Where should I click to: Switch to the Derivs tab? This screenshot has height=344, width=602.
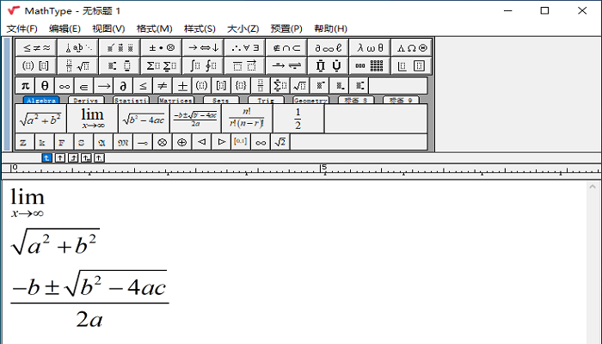pyautogui.click(x=86, y=101)
